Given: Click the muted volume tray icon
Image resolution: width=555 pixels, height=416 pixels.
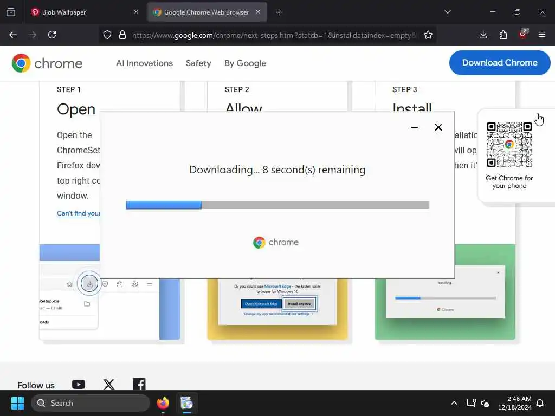Looking at the screenshot, I should pos(485,403).
